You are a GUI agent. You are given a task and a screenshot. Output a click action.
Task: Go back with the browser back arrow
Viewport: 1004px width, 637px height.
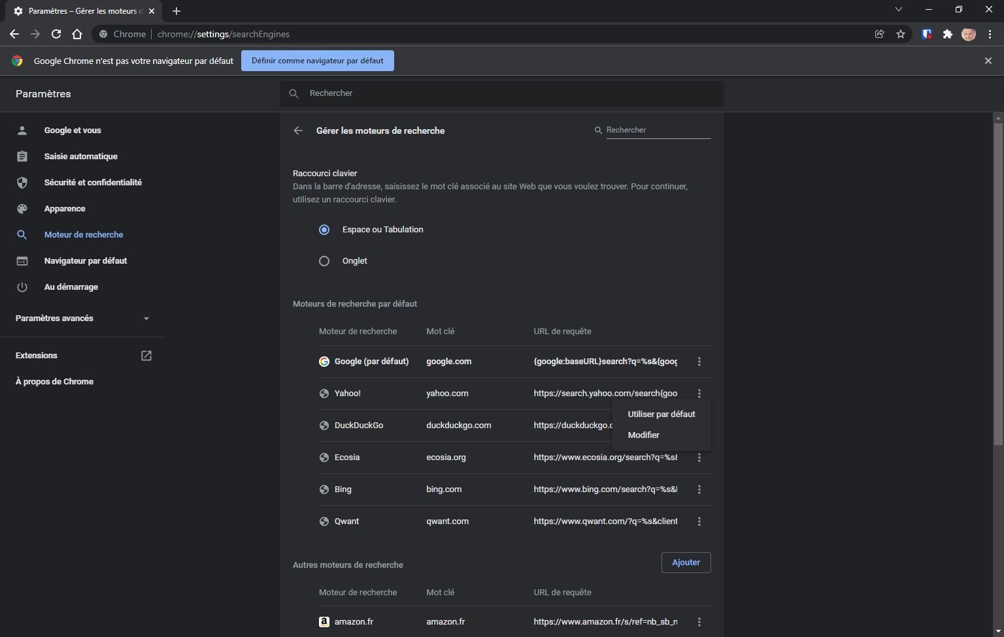[x=14, y=34]
